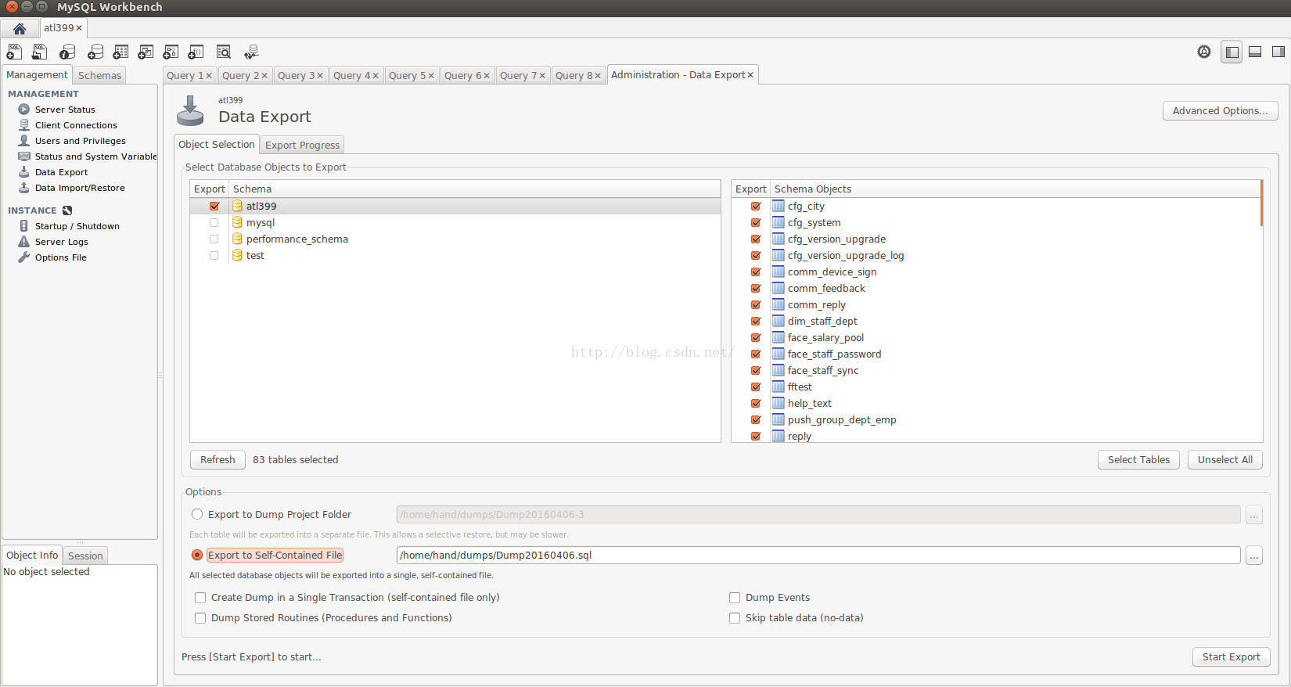Browse for the dump project folder
1291x687 pixels.
click(x=1254, y=515)
